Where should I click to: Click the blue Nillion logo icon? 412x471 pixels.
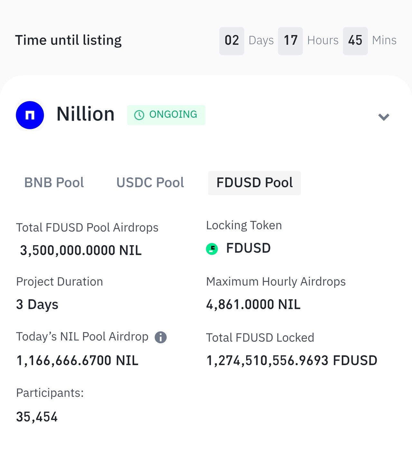click(30, 115)
